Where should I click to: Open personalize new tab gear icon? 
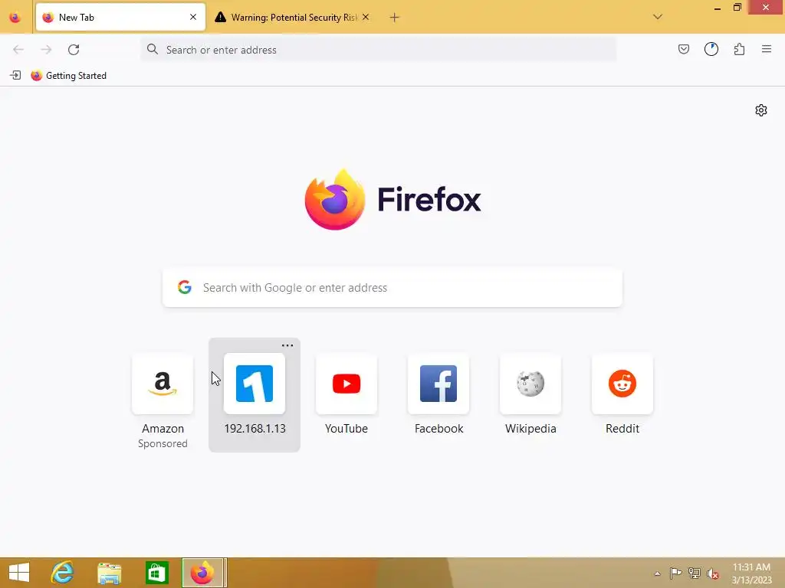click(x=761, y=110)
